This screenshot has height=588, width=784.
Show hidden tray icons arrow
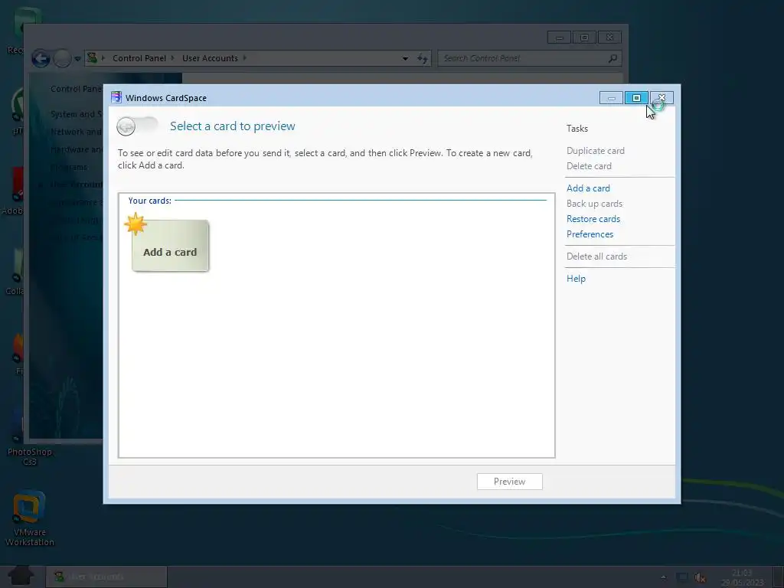coord(664,577)
